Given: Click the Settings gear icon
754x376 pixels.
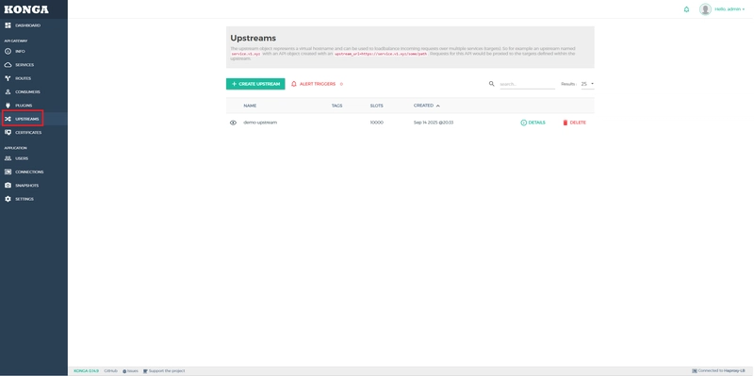Looking at the screenshot, I should [x=8, y=199].
